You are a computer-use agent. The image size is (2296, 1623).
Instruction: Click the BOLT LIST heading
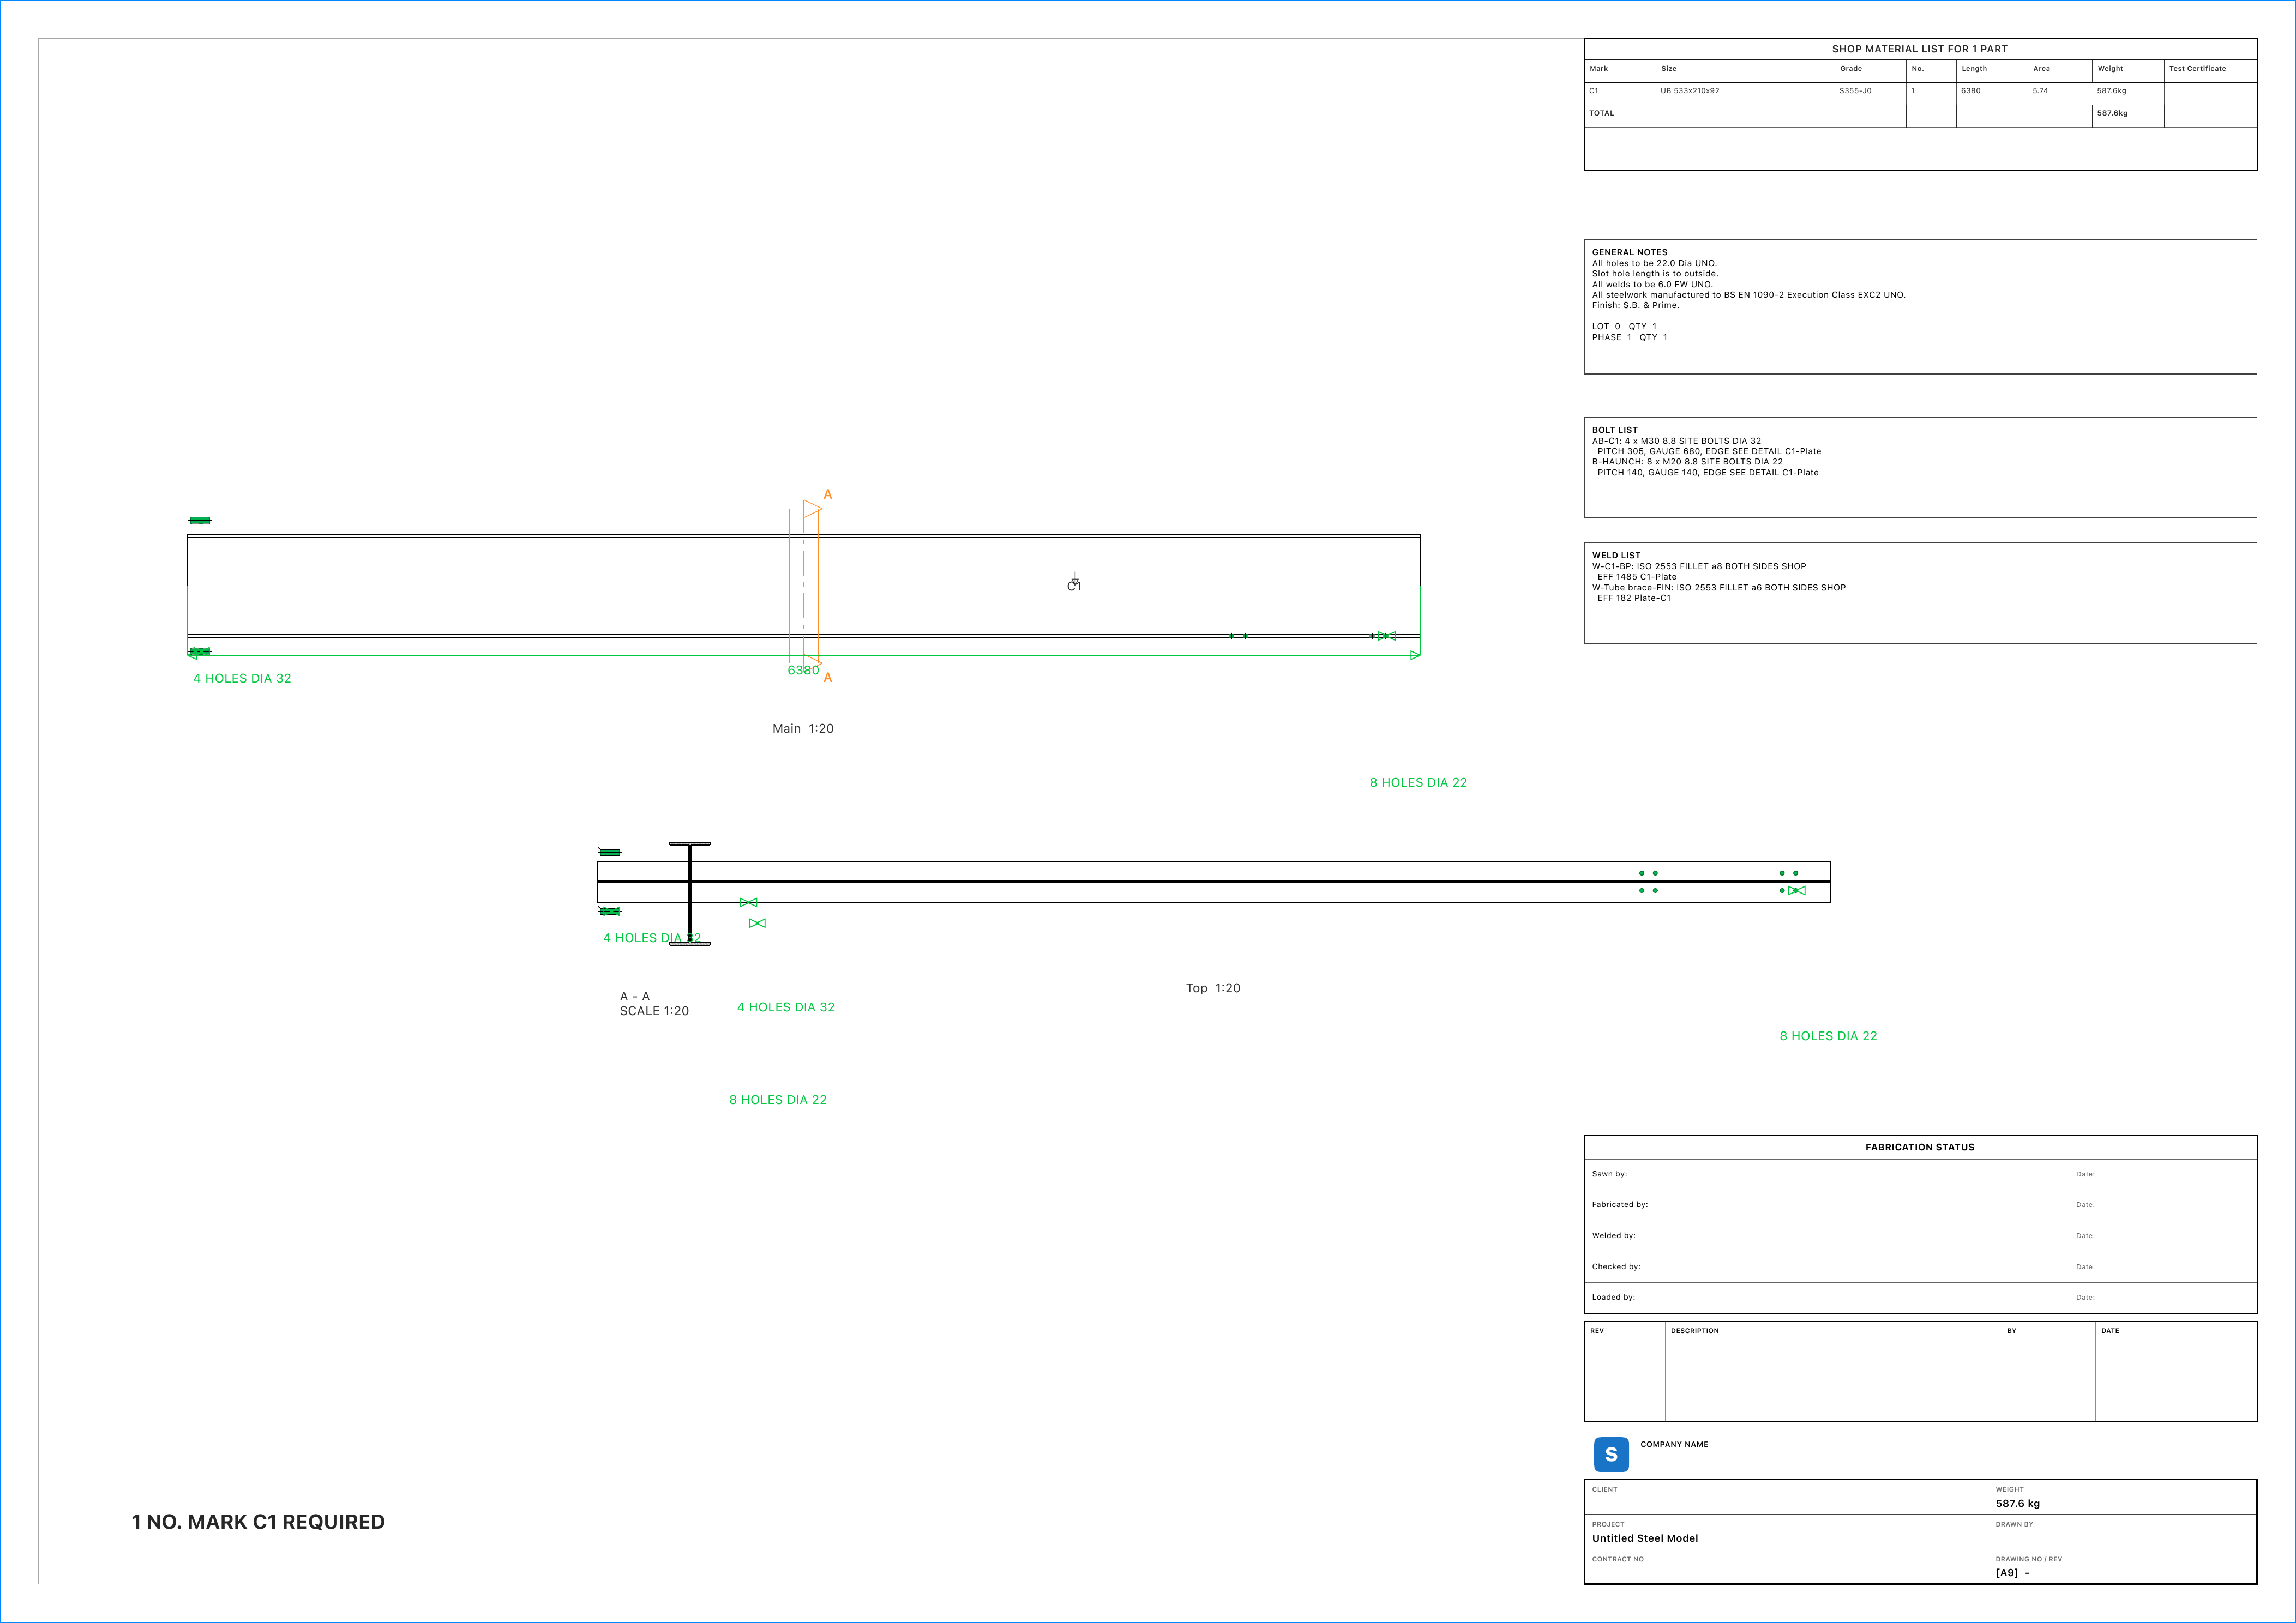click(1615, 431)
